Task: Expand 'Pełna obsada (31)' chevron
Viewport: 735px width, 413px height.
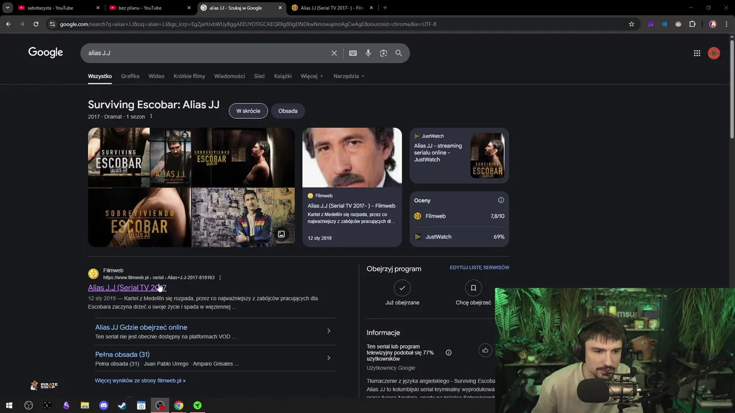Action: pos(328,358)
